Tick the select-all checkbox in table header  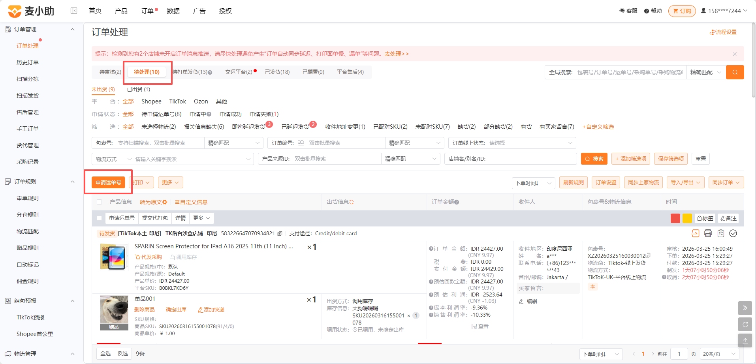pos(100,202)
